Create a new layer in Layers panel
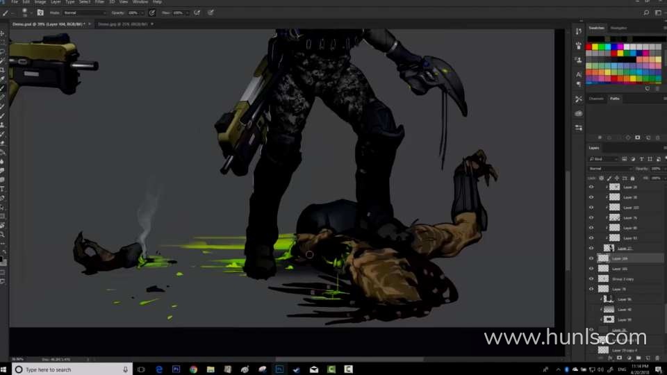 [648, 358]
